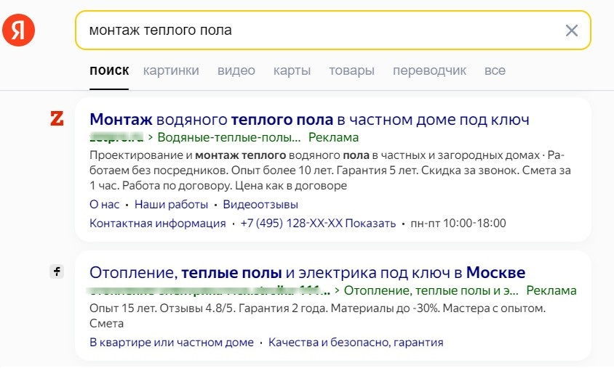Open the В квартире или частном доме sitelink
The width and height of the screenshot is (614, 368).
point(172,342)
